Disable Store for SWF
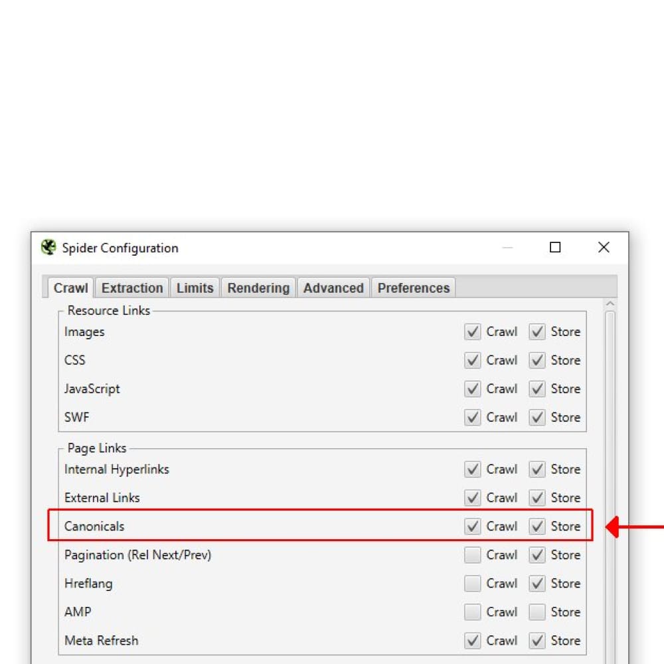 (537, 417)
